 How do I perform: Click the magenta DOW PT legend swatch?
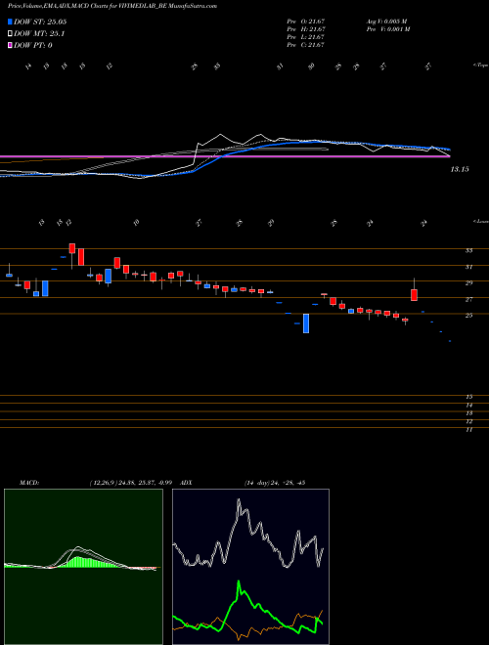coord(10,46)
